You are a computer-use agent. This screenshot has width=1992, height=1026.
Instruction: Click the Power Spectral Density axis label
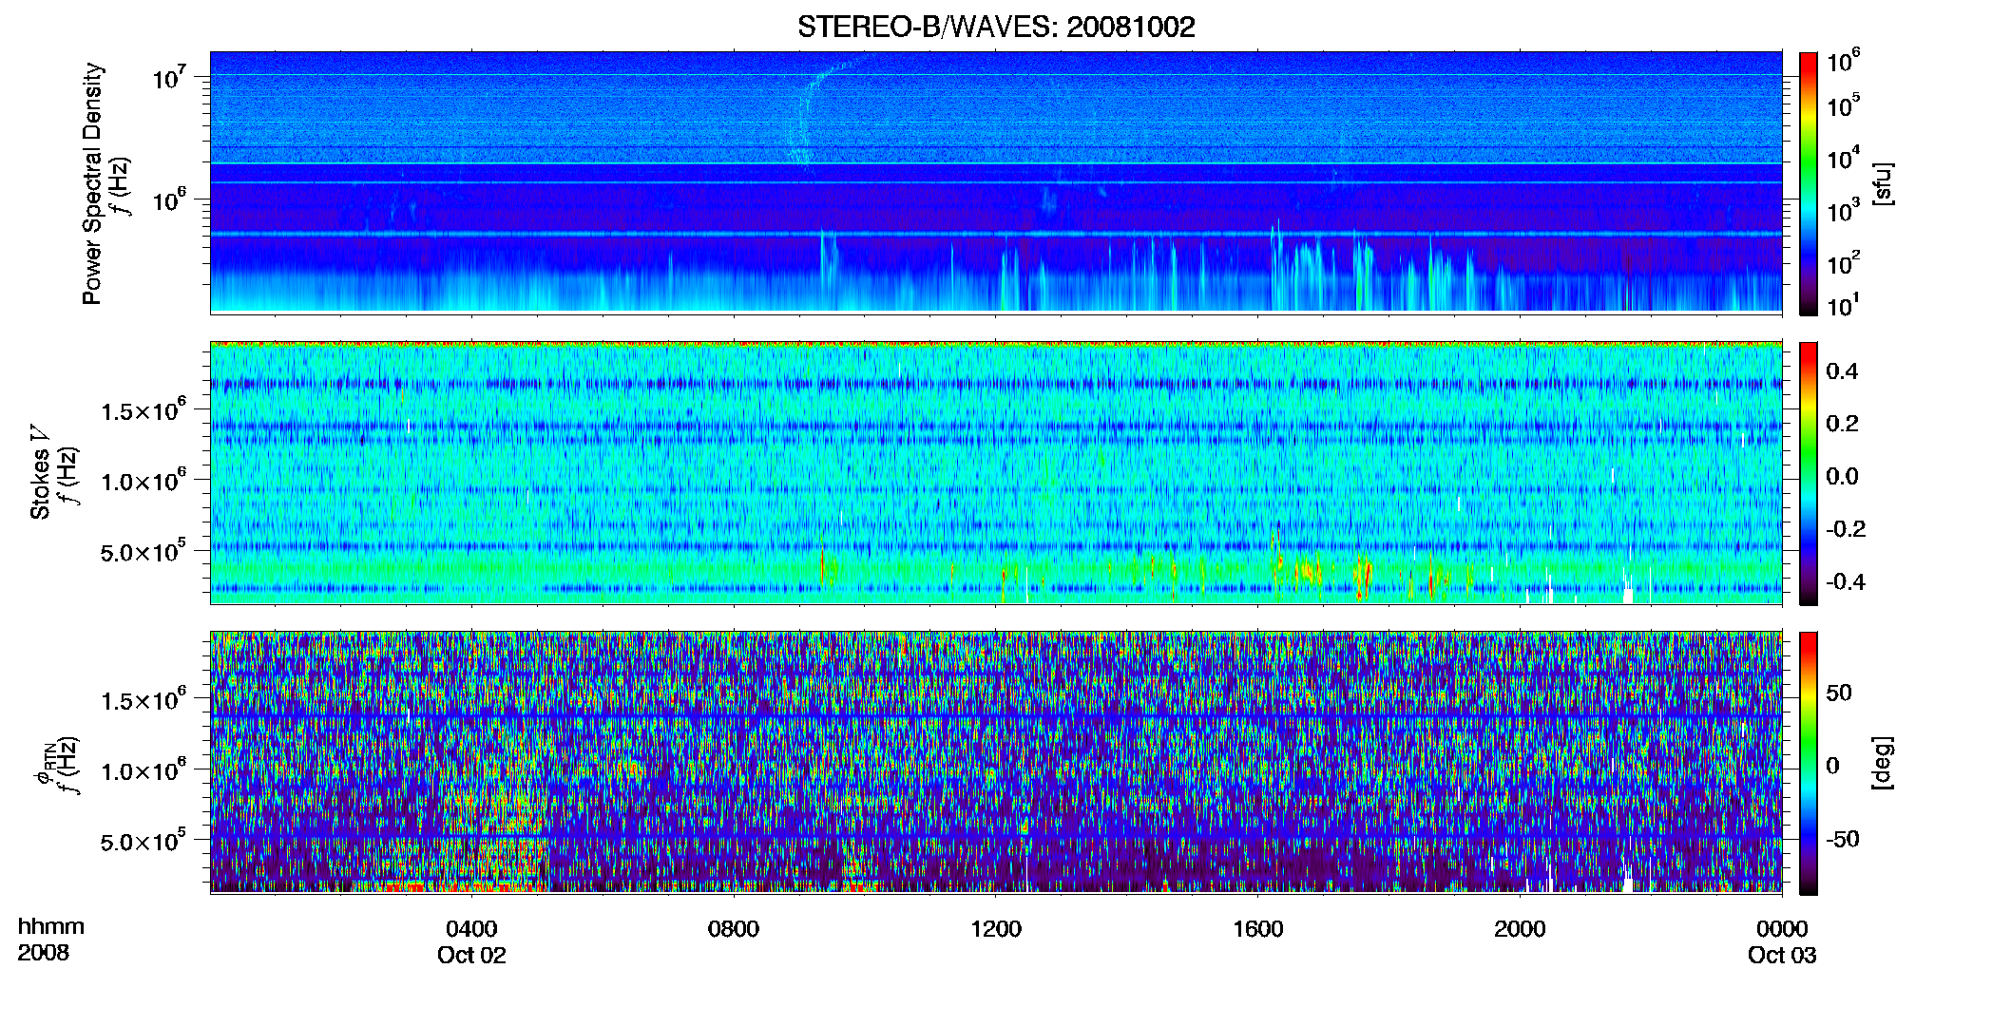coord(92,183)
